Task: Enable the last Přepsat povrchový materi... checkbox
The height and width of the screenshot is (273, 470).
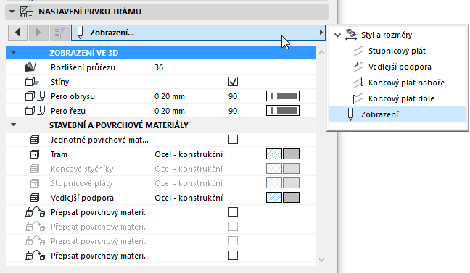Action: click(234, 256)
